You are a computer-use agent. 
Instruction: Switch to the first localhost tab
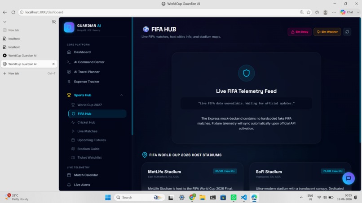coord(29,39)
